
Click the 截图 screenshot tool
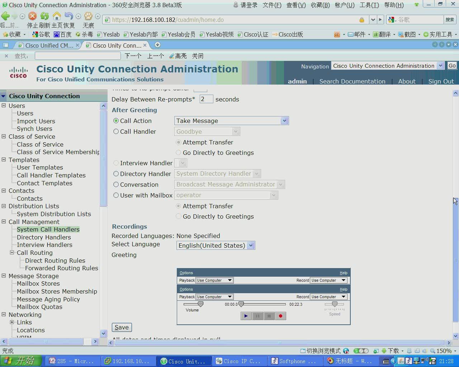pyautogui.click(x=407, y=34)
